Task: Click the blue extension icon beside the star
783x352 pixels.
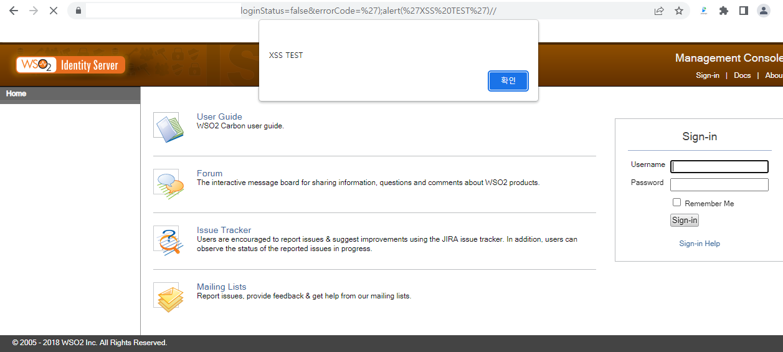Action: tap(703, 11)
